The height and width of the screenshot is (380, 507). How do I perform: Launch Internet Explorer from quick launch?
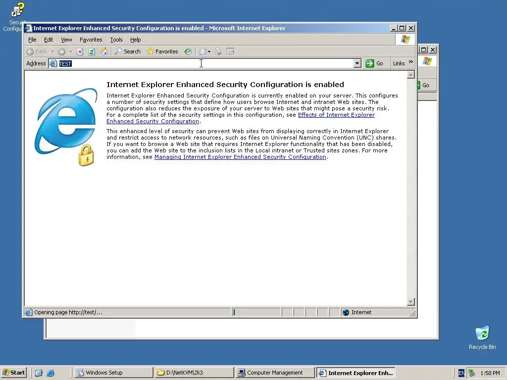51,373
